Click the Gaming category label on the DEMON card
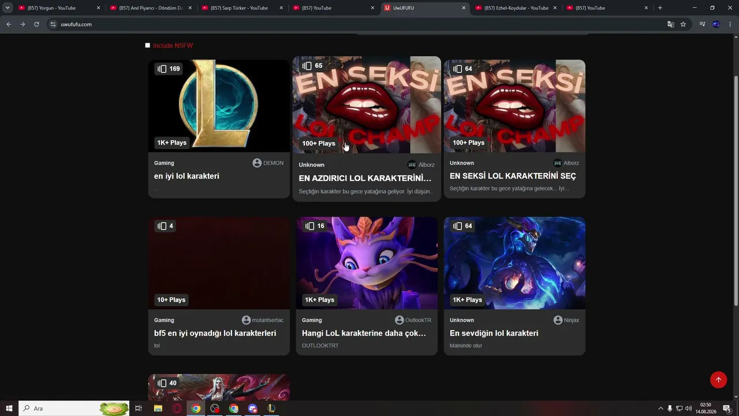Viewport: 739px width, 416px height. pyautogui.click(x=164, y=163)
